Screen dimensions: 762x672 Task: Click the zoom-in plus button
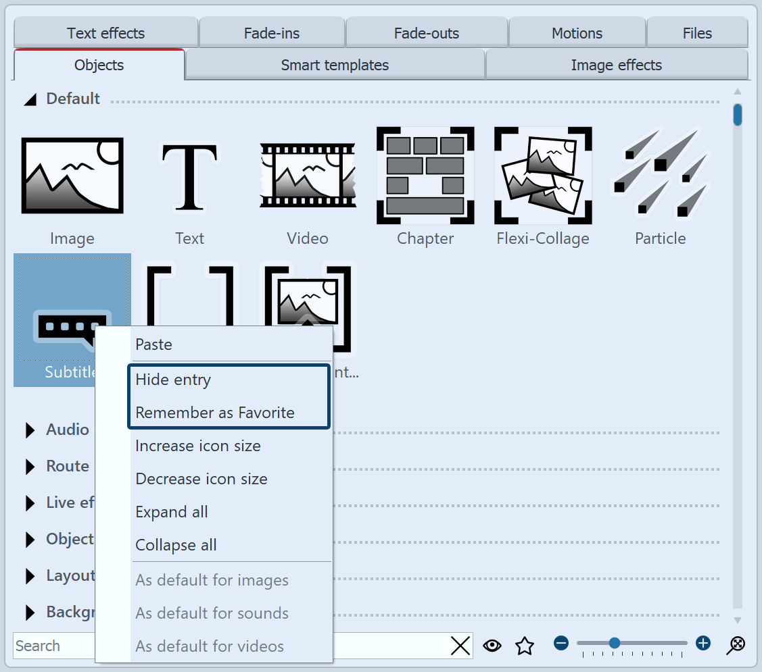pos(703,644)
